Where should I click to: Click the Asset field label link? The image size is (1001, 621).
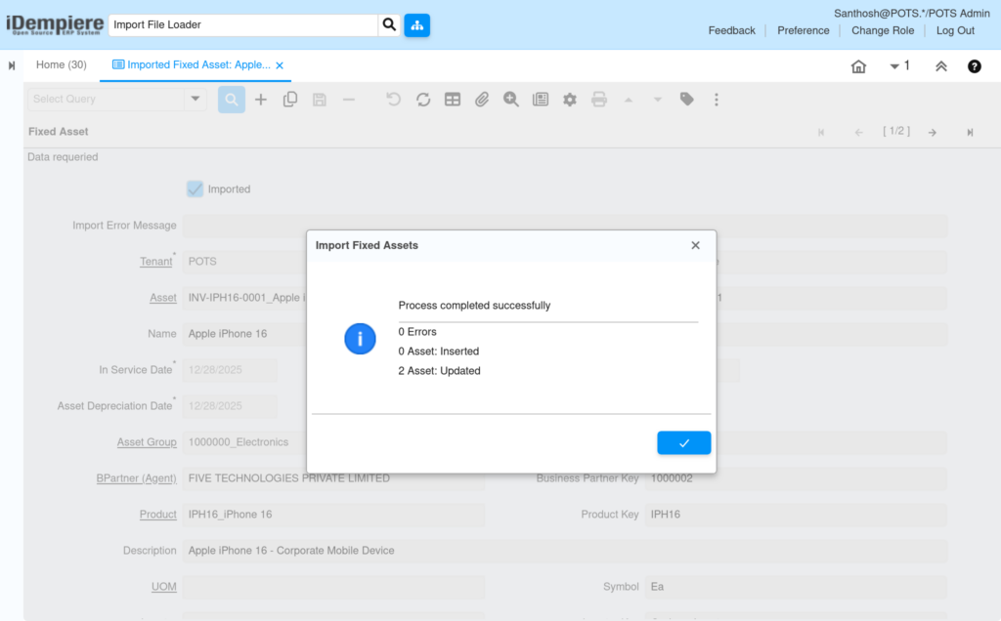(163, 298)
